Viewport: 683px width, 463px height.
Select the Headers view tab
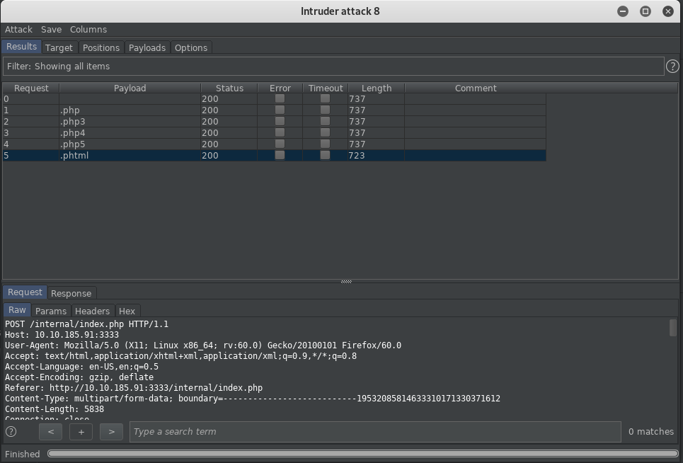coord(92,311)
